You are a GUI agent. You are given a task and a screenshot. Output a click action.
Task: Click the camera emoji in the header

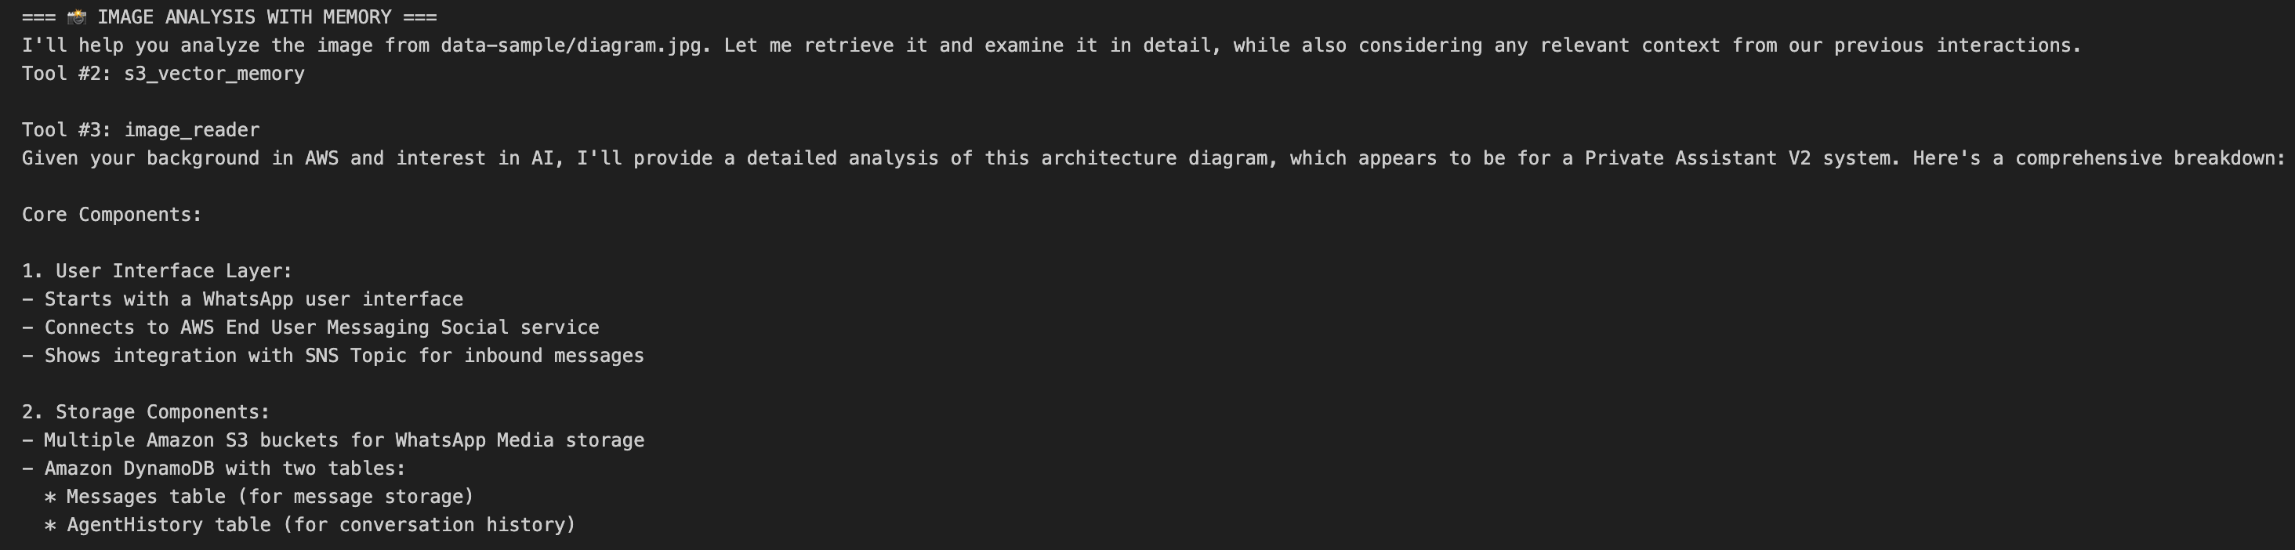pyautogui.click(x=77, y=17)
